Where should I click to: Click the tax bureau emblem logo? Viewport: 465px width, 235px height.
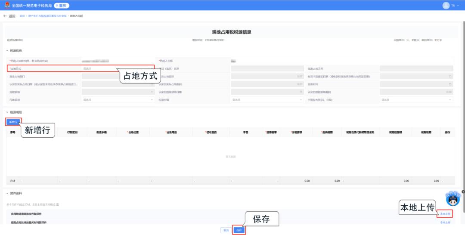click(7, 6)
